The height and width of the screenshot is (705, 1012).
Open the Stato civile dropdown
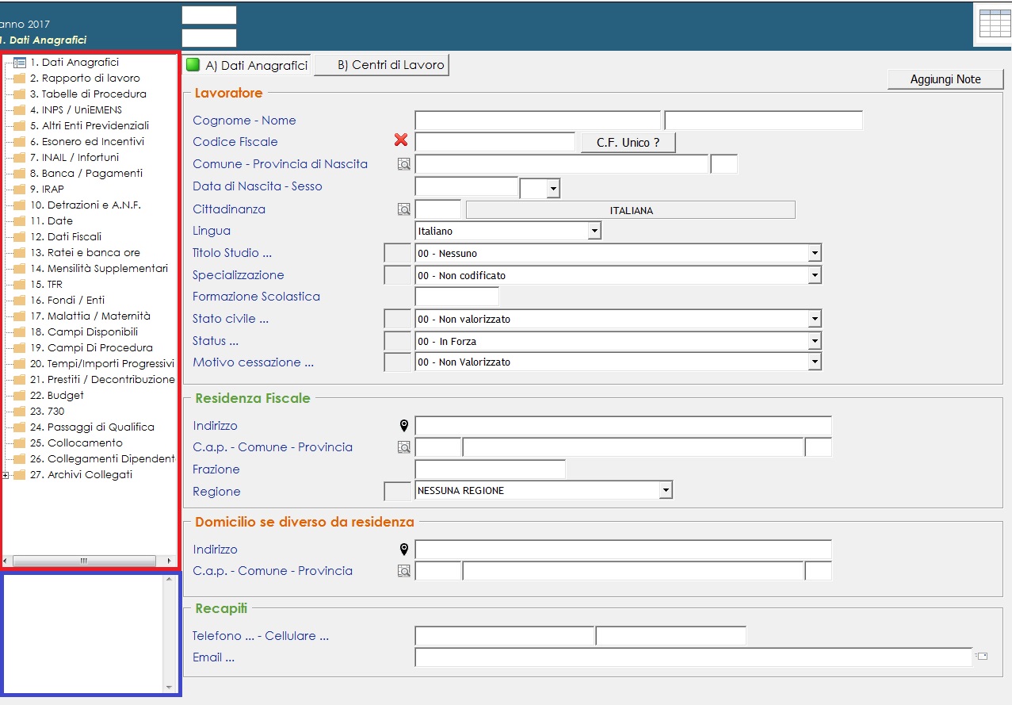pos(814,319)
